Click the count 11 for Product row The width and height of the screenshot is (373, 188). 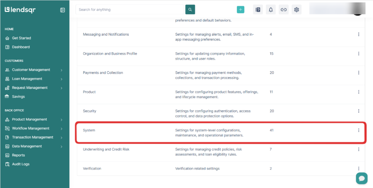click(271, 92)
